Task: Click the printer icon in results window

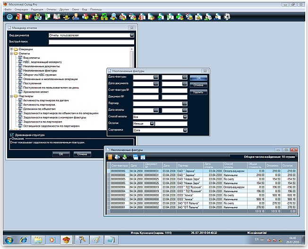Action: click(x=117, y=157)
